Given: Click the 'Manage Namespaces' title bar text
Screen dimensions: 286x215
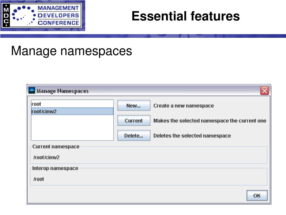Looking at the screenshot, I should 63,91.
